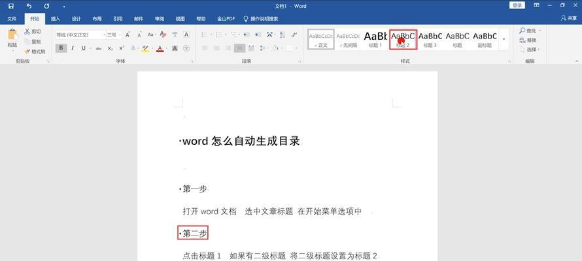
Task: Open the 引用 ribbon tab
Action: click(x=117, y=19)
